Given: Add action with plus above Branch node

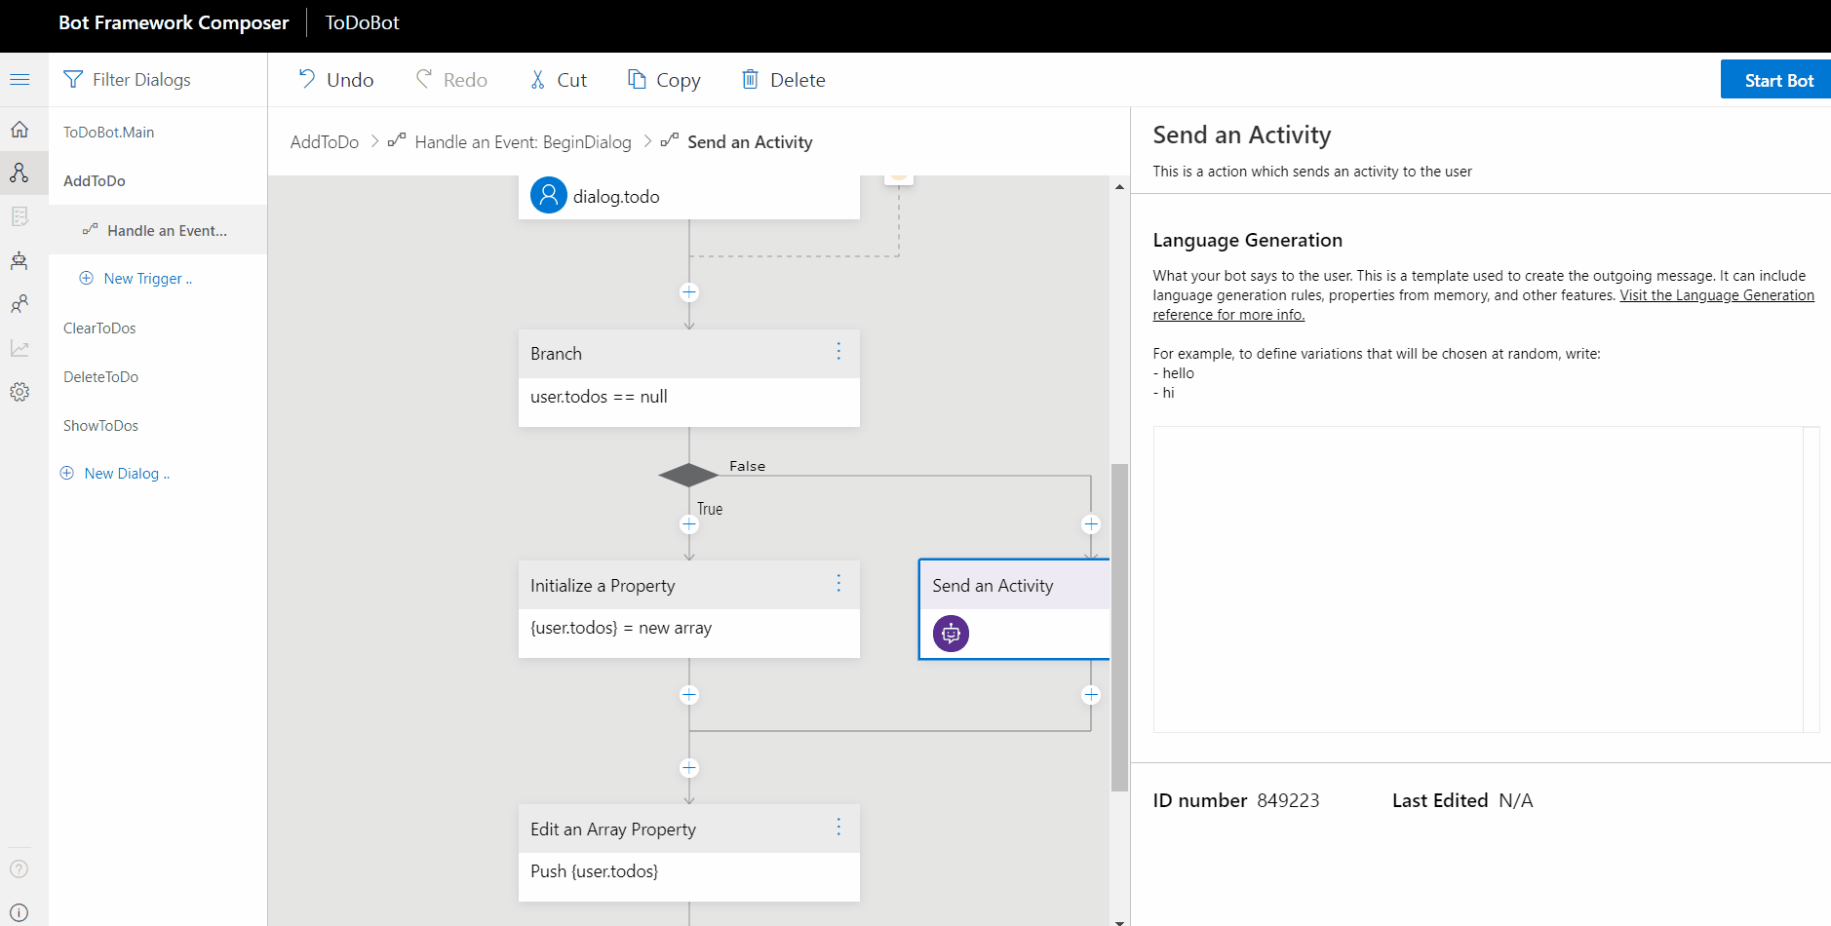Looking at the screenshot, I should (689, 292).
